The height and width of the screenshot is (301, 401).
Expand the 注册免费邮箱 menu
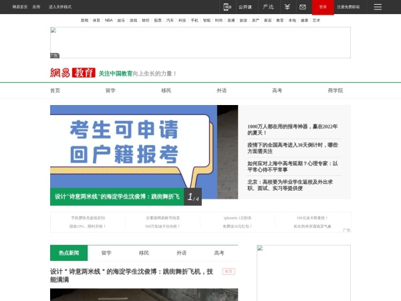point(348,7)
